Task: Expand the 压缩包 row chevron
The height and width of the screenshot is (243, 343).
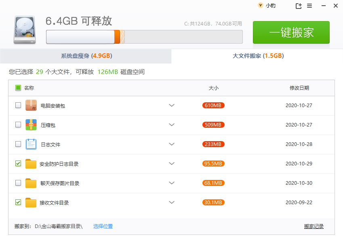Action: [172, 125]
